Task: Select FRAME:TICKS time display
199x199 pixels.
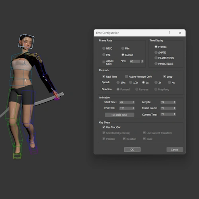Action: tap(156, 58)
